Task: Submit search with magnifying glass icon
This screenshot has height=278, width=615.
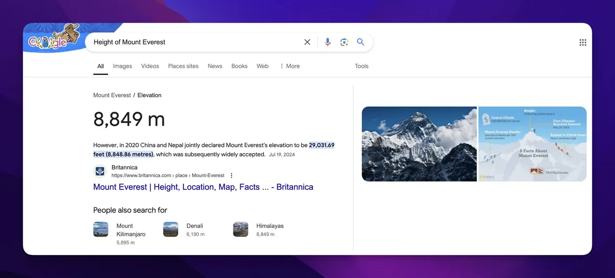Action: (x=361, y=42)
